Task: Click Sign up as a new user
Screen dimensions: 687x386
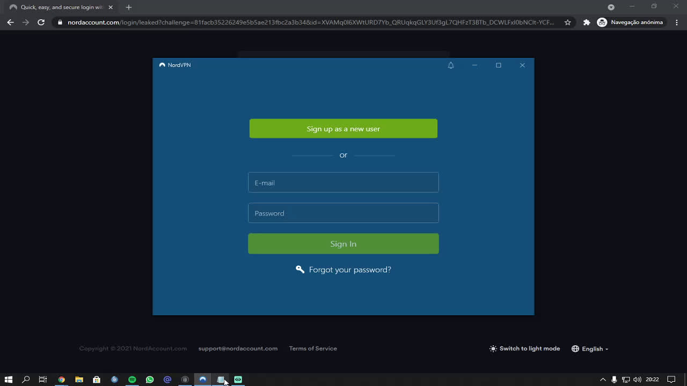Action: (x=343, y=129)
